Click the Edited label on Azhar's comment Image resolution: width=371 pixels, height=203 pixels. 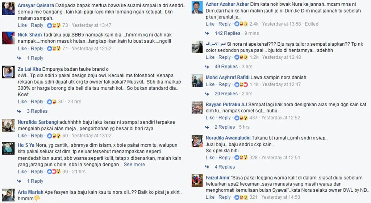tap(311, 24)
